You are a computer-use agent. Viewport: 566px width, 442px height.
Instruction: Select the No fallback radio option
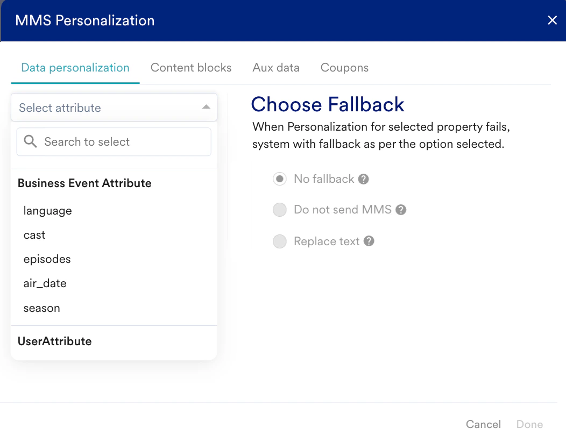pyautogui.click(x=279, y=179)
